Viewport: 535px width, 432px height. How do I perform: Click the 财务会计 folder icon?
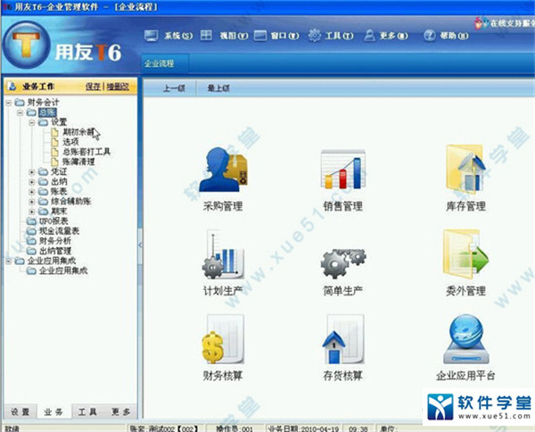pyautogui.click(x=20, y=102)
